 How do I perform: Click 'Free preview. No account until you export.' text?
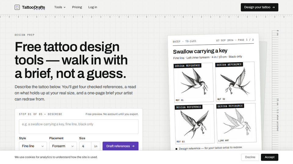pyautogui.click(x=112, y=114)
